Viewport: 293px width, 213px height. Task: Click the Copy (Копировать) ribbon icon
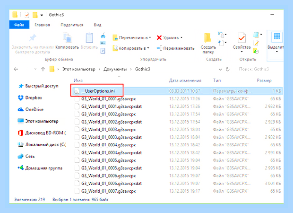(x=67, y=37)
